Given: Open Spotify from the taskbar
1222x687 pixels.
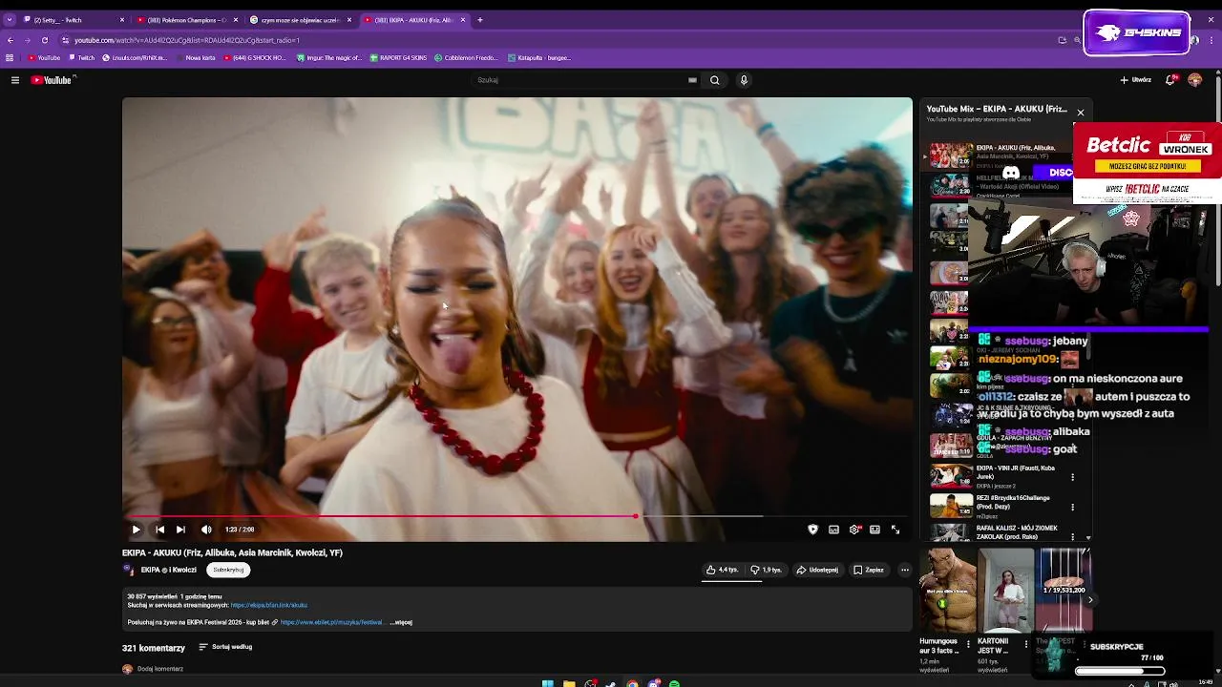Looking at the screenshot, I should point(674,683).
